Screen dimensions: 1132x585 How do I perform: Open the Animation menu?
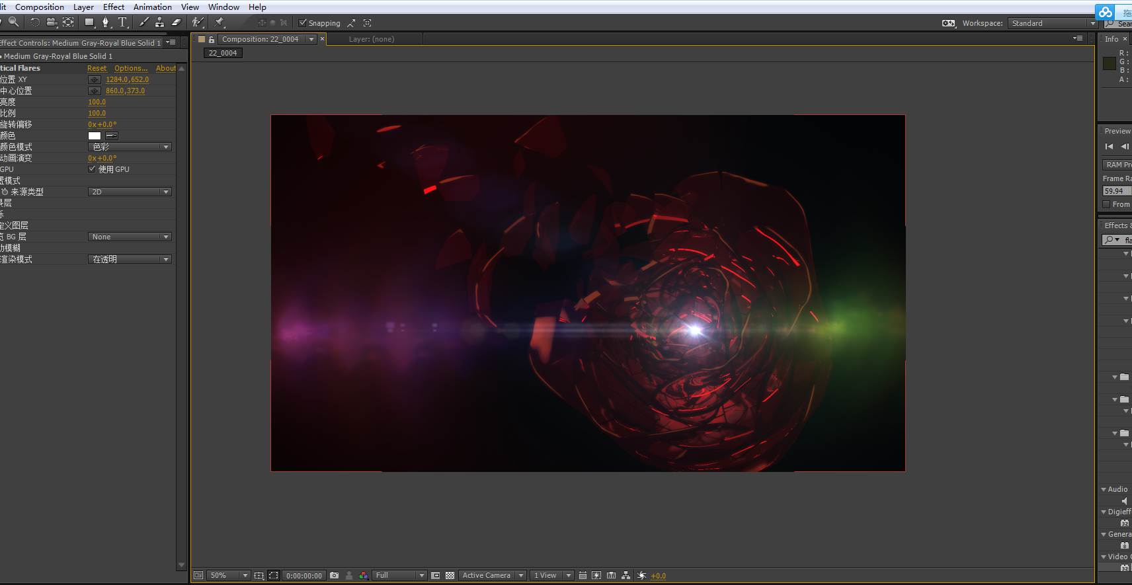coord(152,7)
